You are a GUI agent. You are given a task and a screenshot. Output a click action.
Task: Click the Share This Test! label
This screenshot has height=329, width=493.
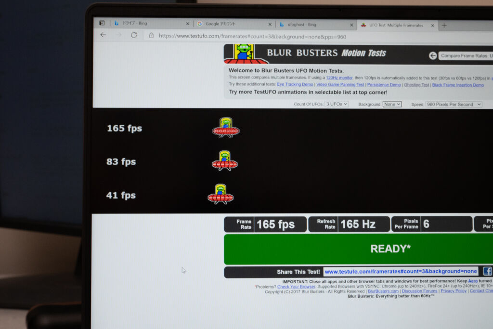coord(298,272)
